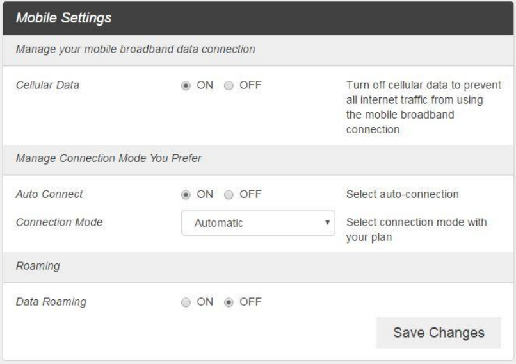Click the Cellular Data label

[x=47, y=85]
